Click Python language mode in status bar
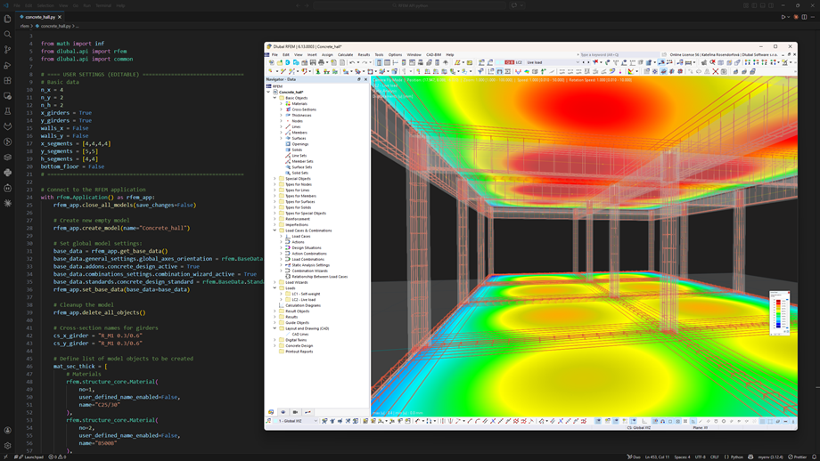The height and width of the screenshot is (461, 820). (x=736, y=457)
